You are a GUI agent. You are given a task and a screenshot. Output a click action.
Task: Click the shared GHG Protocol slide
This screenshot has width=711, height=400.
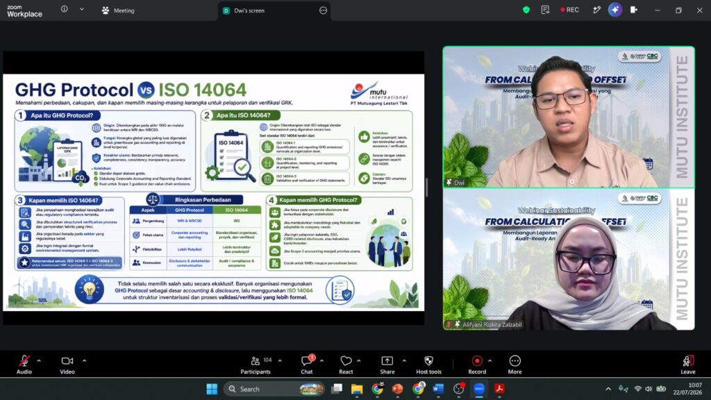pyautogui.click(x=214, y=192)
